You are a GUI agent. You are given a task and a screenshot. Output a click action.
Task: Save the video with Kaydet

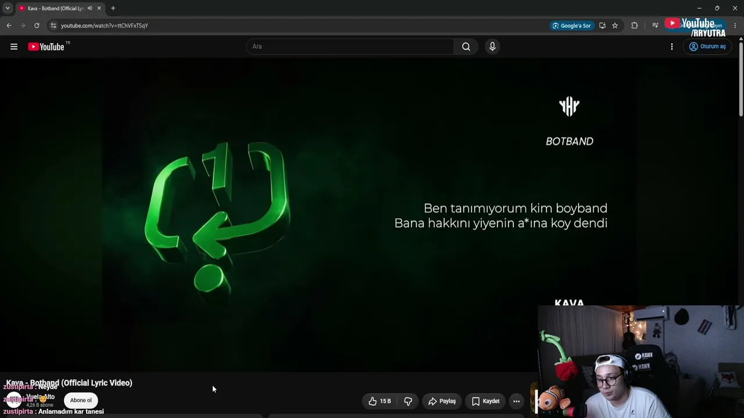[485, 401]
